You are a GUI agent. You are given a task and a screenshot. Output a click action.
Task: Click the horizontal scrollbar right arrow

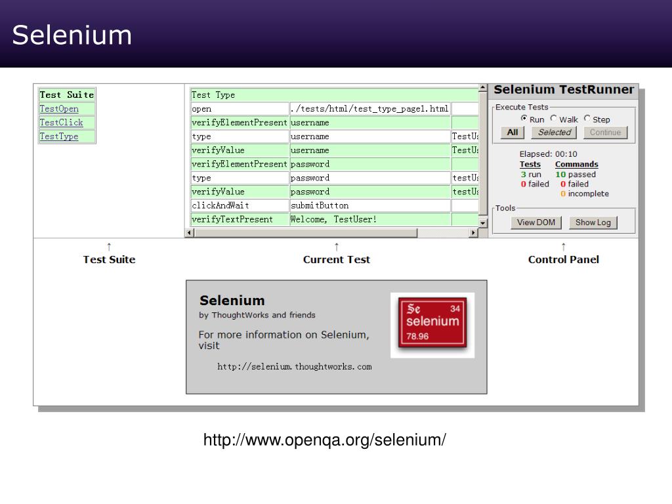473,233
